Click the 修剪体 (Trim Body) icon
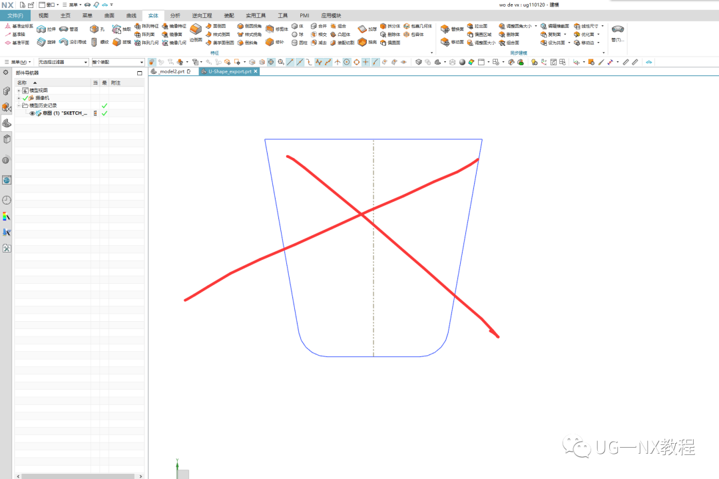 pos(270,29)
